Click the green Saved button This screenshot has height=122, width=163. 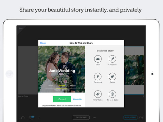pyautogui.click(x=62, y=99)
